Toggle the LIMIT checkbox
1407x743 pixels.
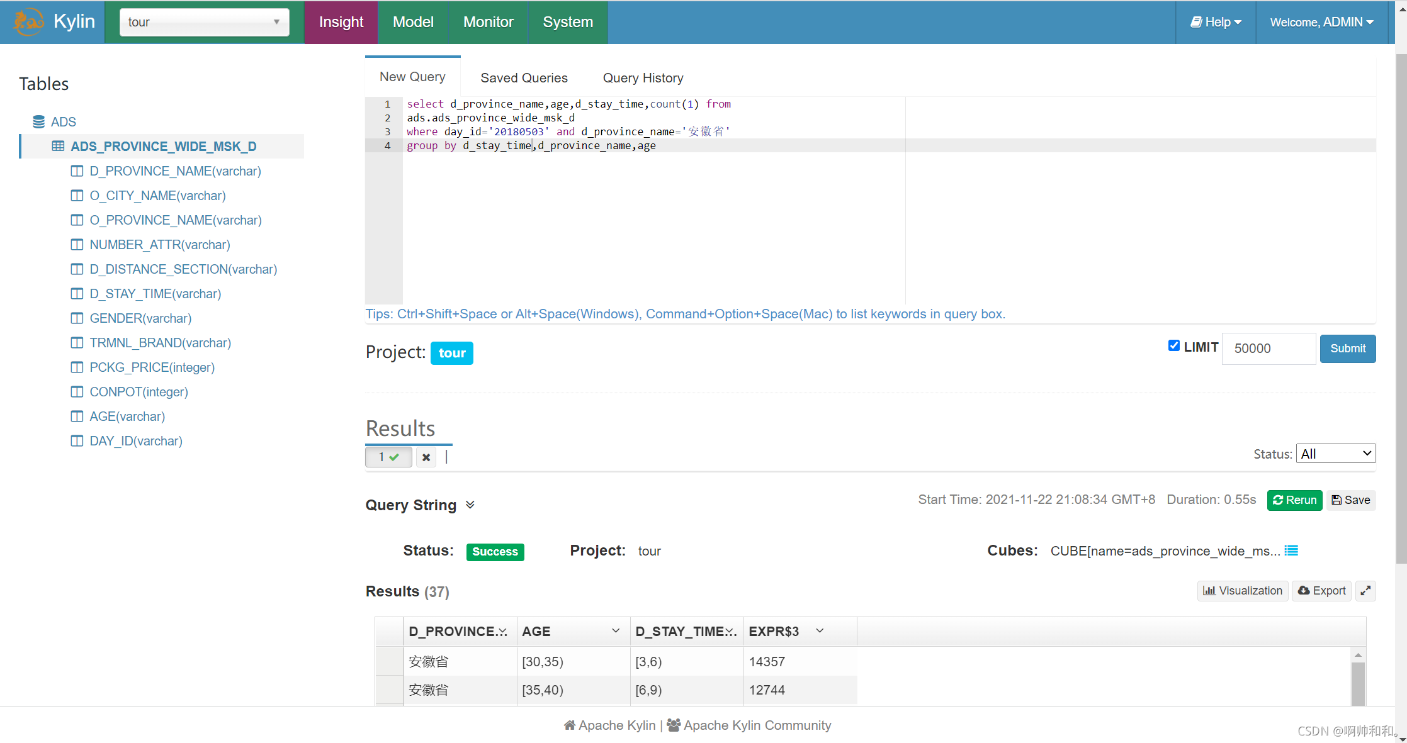[1173, 345]
